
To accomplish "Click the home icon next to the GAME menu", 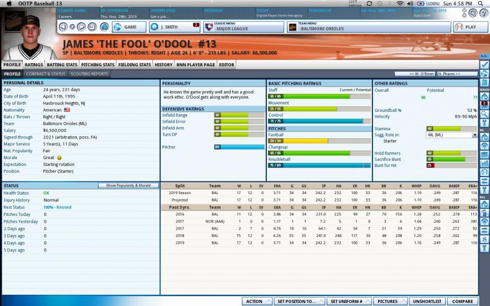I will [x=104, y=27].
